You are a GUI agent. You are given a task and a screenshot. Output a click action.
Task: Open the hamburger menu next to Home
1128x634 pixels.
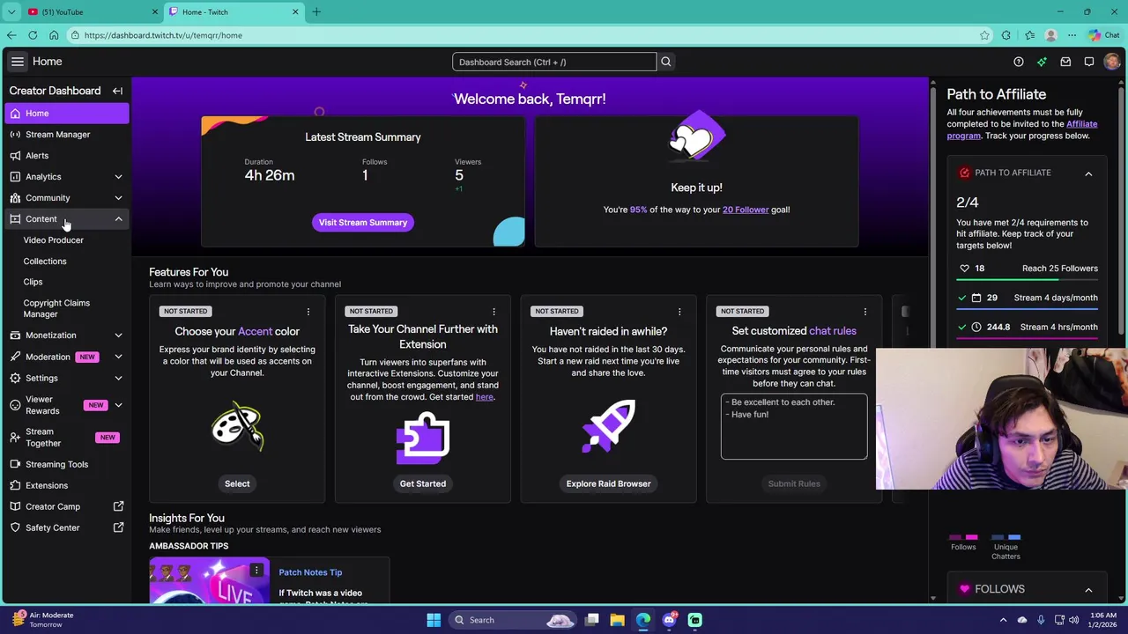click(x=18, y=62)
